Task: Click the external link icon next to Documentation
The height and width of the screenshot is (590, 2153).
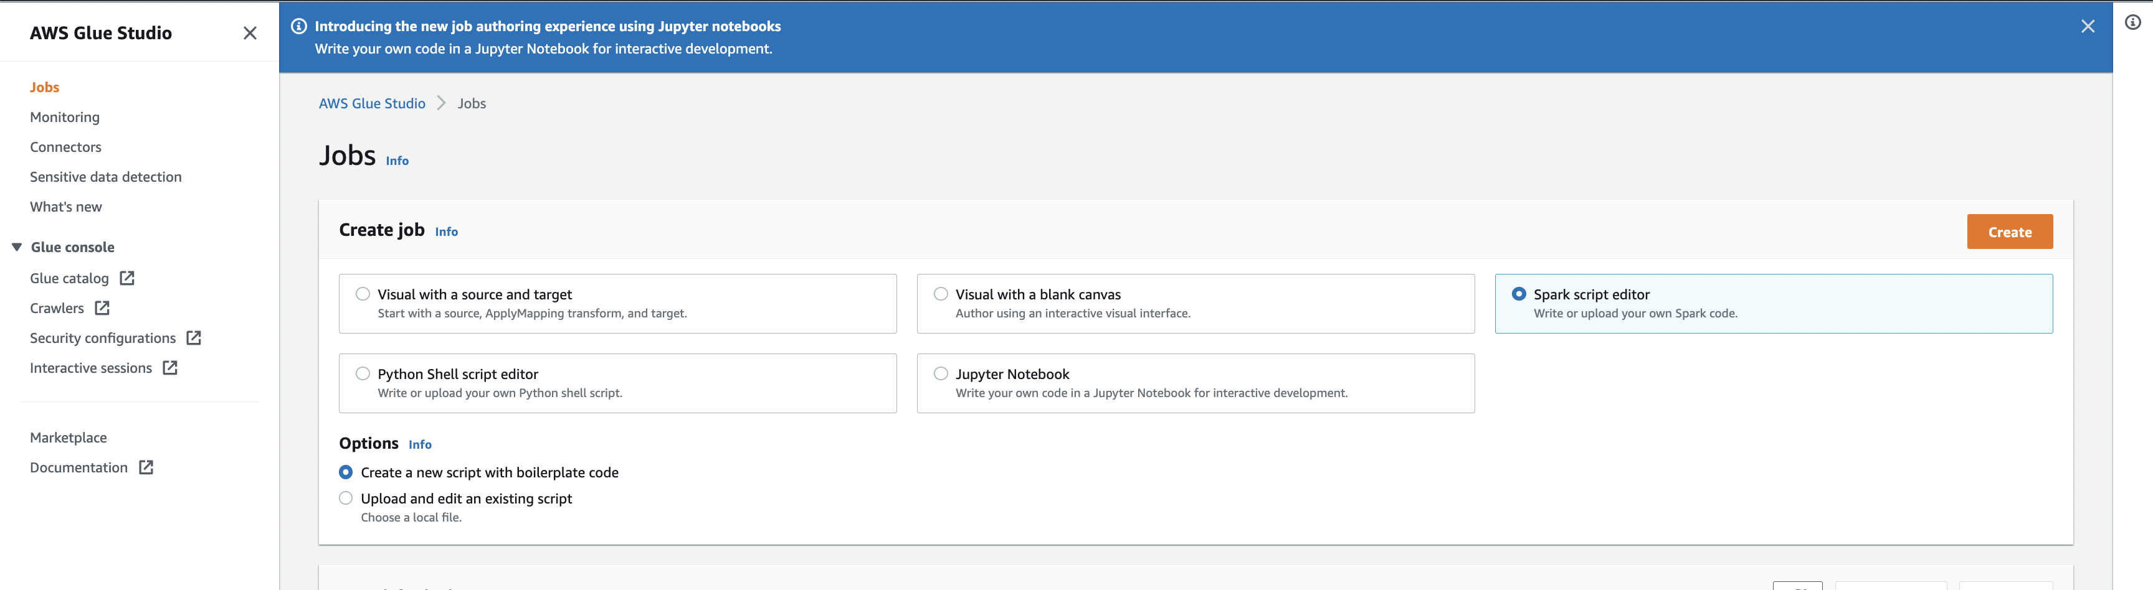Action: 146,467
